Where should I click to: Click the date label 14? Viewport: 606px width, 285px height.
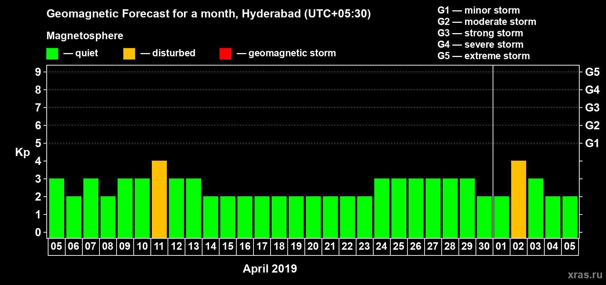tap(210, 246)
